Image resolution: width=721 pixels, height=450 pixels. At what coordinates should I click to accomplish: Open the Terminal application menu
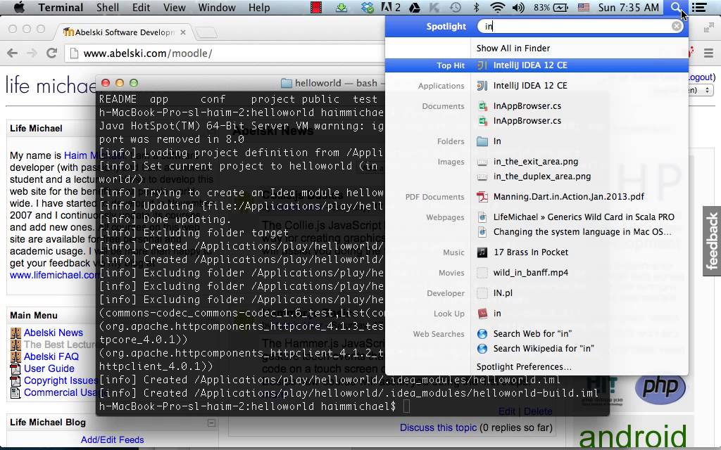tap(61, 7)
